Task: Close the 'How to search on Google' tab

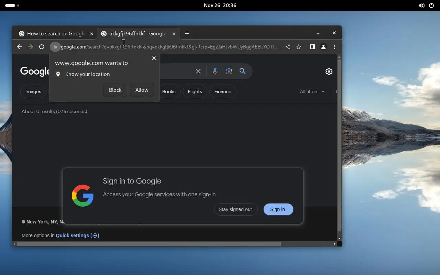Action: click(x=91, y=34)
